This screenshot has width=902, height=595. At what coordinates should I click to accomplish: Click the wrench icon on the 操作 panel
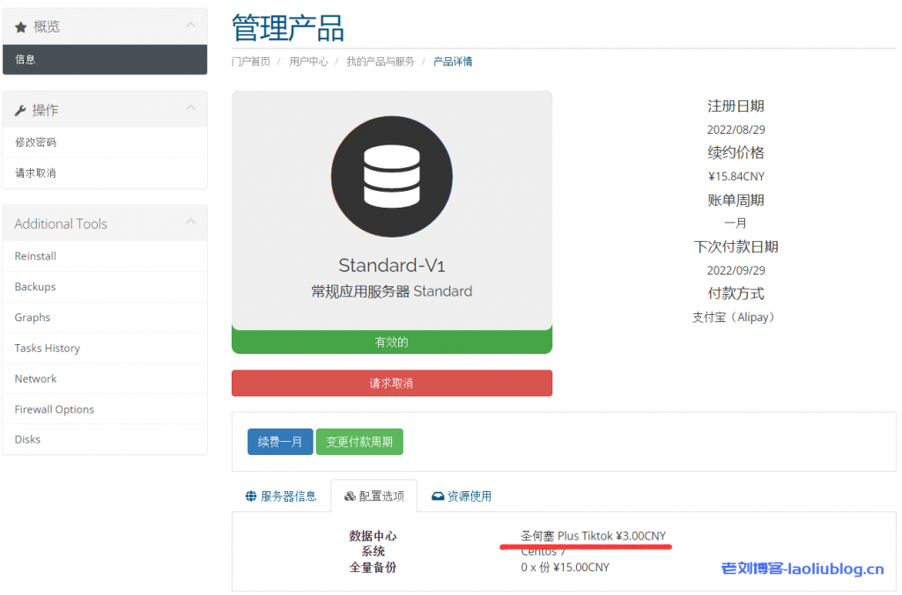coord(19,109)
